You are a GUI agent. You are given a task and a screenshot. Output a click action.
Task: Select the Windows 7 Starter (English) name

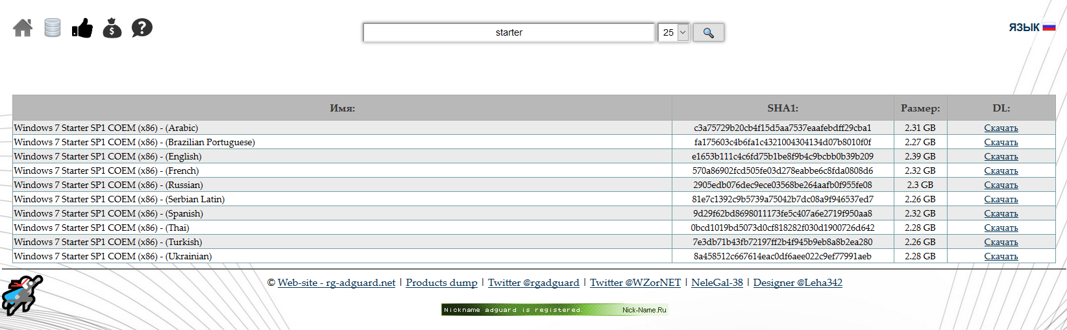(108, 156)
